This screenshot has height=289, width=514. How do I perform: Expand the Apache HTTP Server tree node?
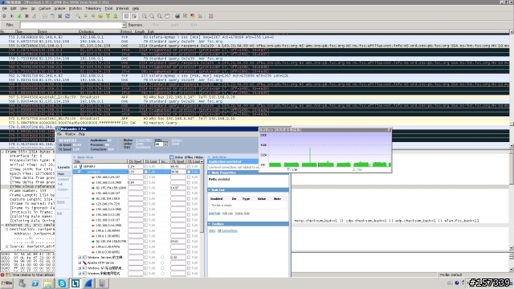click(80, 263)
